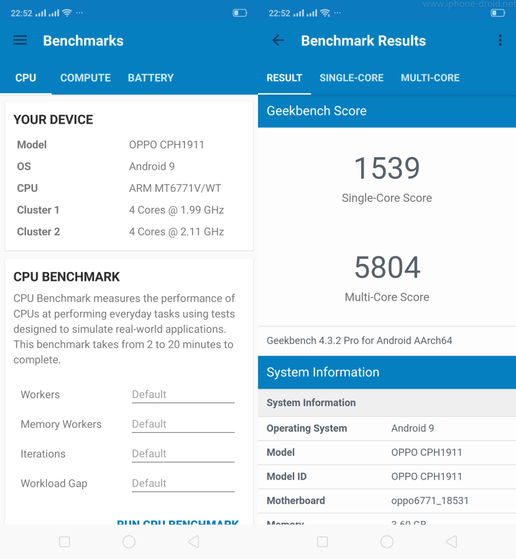Tap the CPU BENCHMARK heading

point(67,277)
